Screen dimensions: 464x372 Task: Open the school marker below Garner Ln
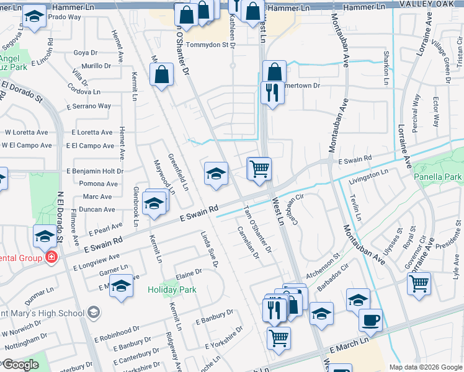pyautogui.click(x=122, y=287)
